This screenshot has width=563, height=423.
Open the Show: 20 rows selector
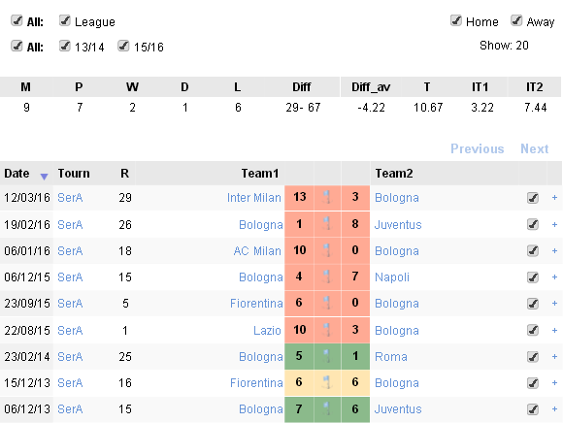click(504, 46)
